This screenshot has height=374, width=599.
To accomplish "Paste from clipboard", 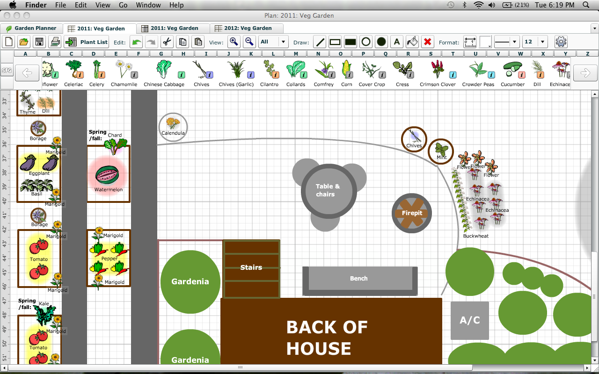I will coord(198,42).
